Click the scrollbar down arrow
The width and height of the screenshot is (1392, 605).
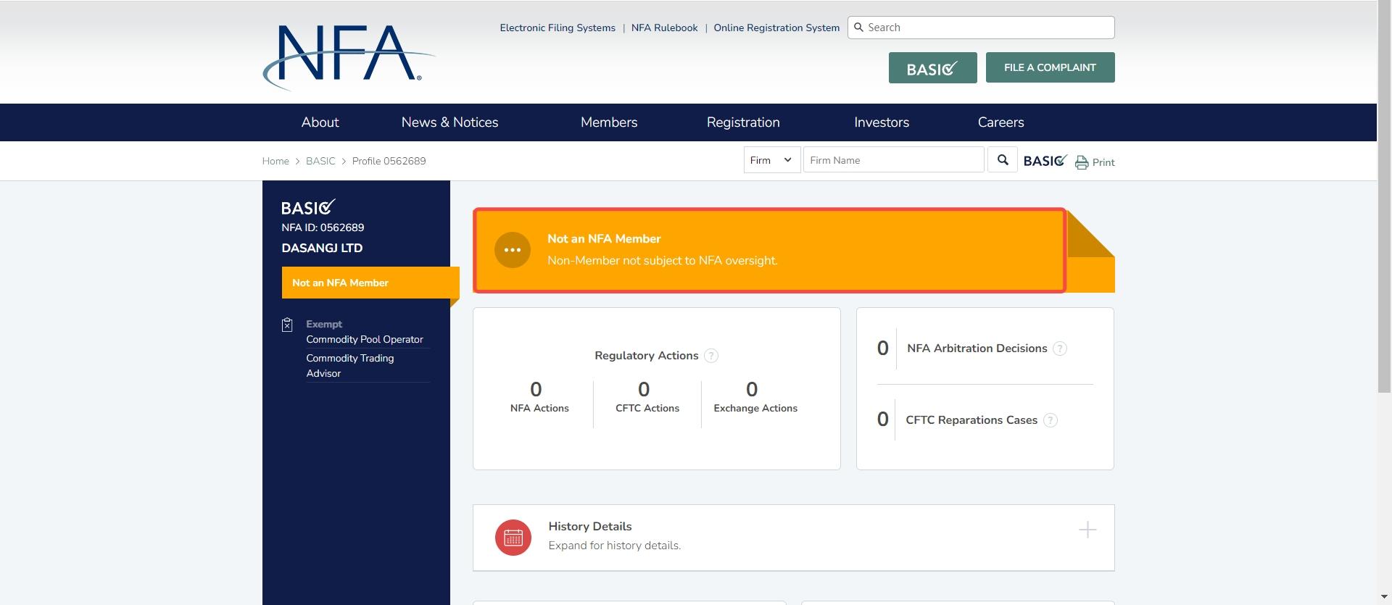pyautogui.click(x=1384, y=597)
